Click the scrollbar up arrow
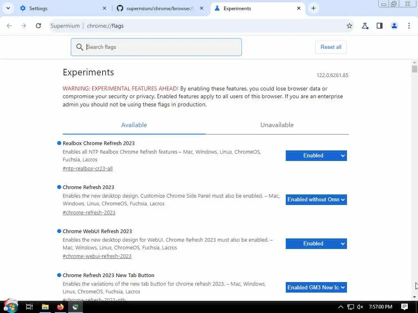The height and width of the screenshot is (313, 418). click(x=414, y=62)
